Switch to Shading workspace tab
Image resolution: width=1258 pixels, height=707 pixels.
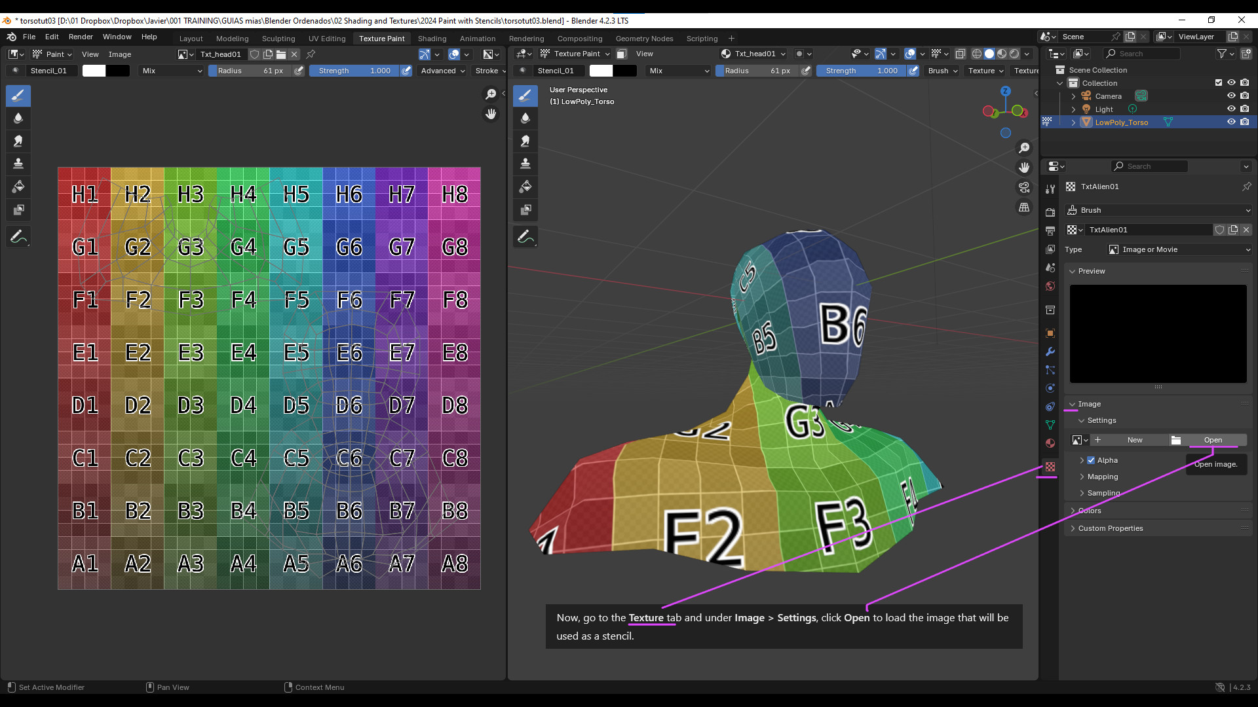tap(432, 39)
